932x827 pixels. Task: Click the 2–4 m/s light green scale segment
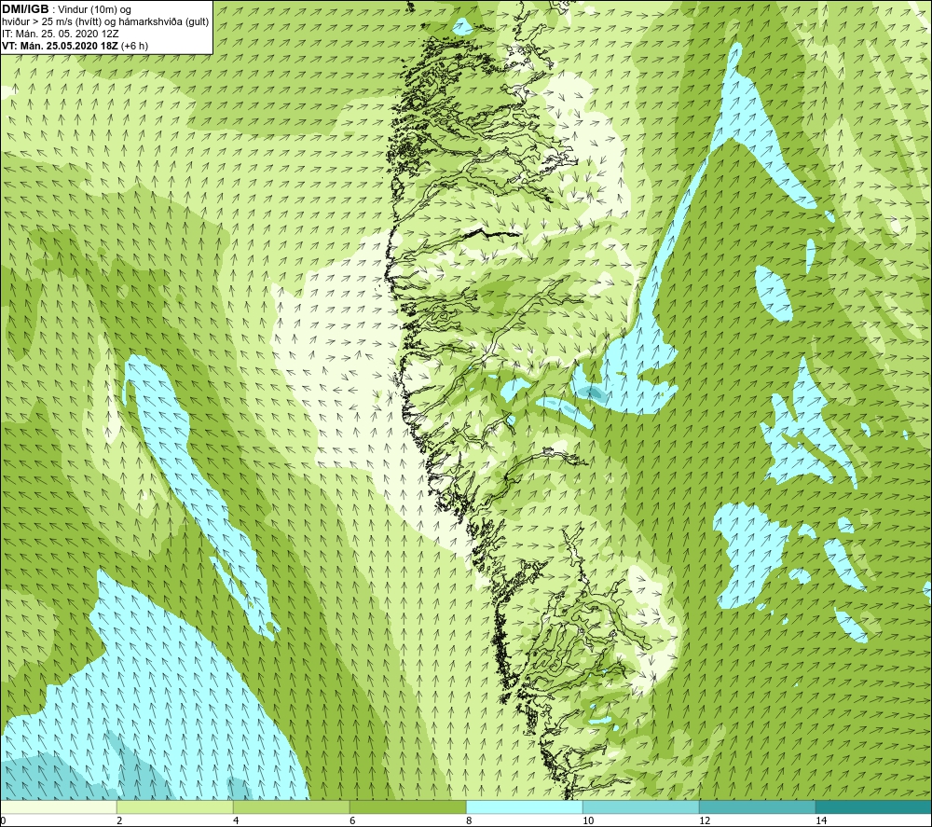click(x=175, y=806)
